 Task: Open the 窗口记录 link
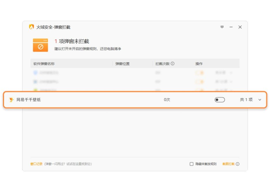36,164
